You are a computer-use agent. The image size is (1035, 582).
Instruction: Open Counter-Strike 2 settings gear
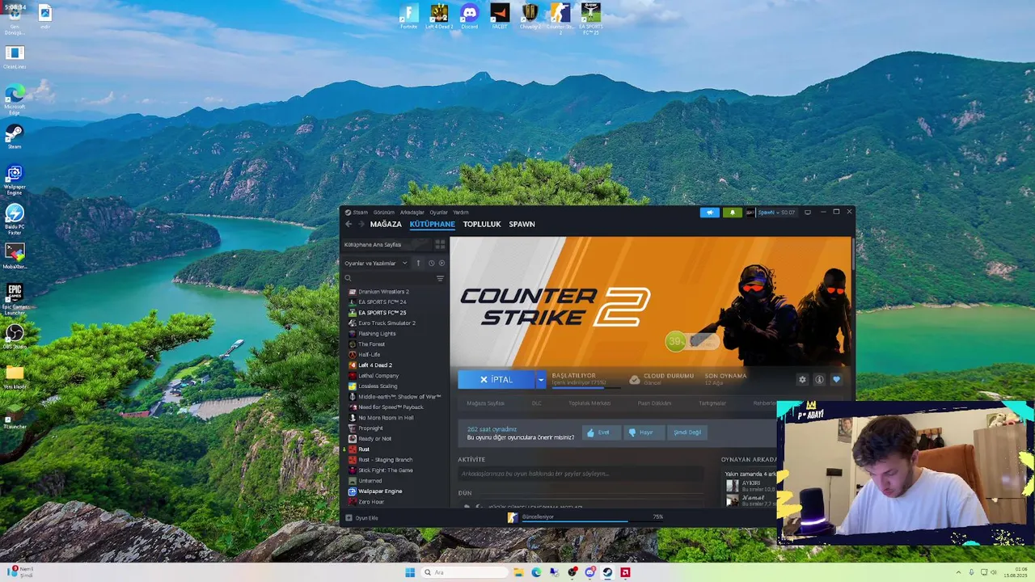(x=802, y=379)
